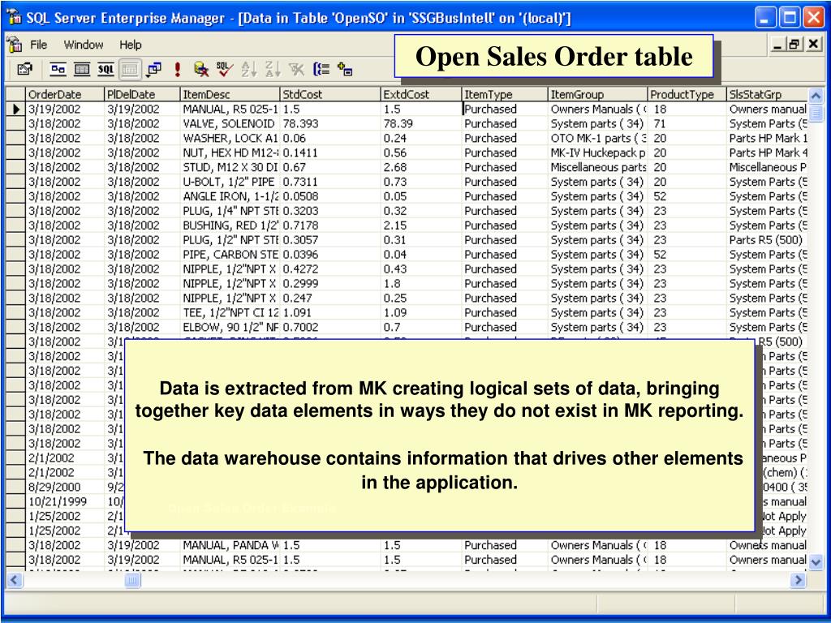Toggle the Group By icon

(321, 69)
